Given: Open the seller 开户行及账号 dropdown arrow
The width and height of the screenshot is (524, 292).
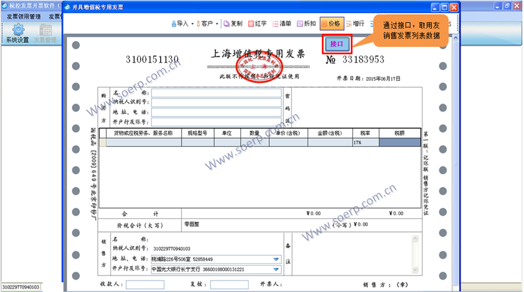Looking at the screenshot, I should [276, 270].
